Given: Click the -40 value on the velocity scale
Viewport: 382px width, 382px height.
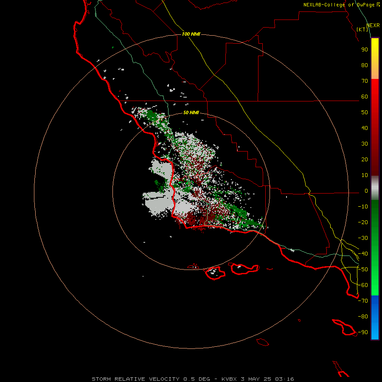Looking at the screenshot, I should coord(363,254).
